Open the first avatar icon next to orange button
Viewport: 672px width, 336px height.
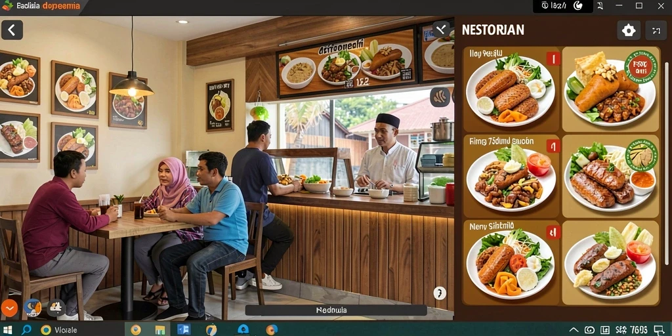[x=33, y=308]
